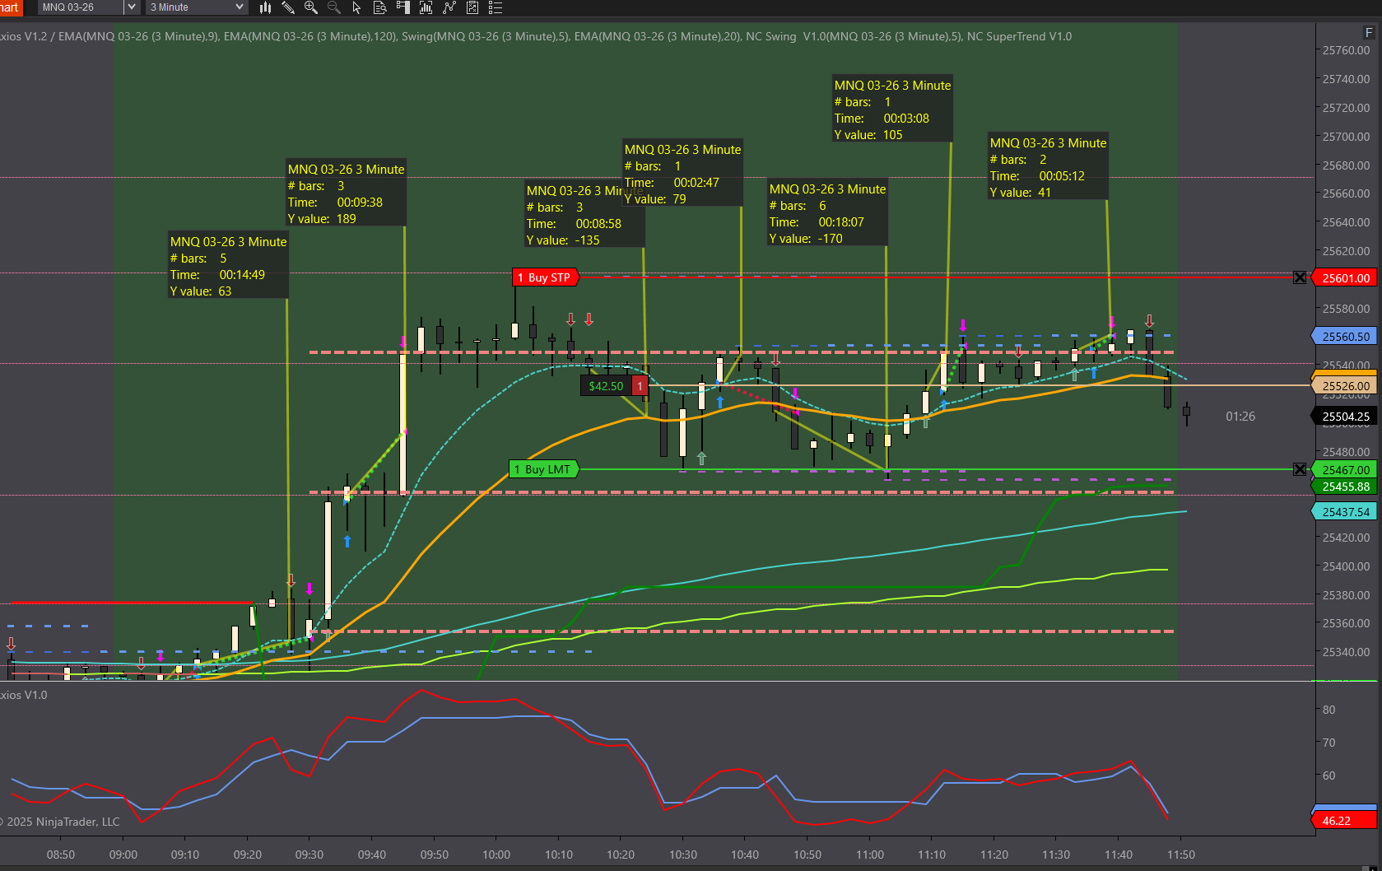
Task: Open the Strategies icon
Action: pos(472,7)
